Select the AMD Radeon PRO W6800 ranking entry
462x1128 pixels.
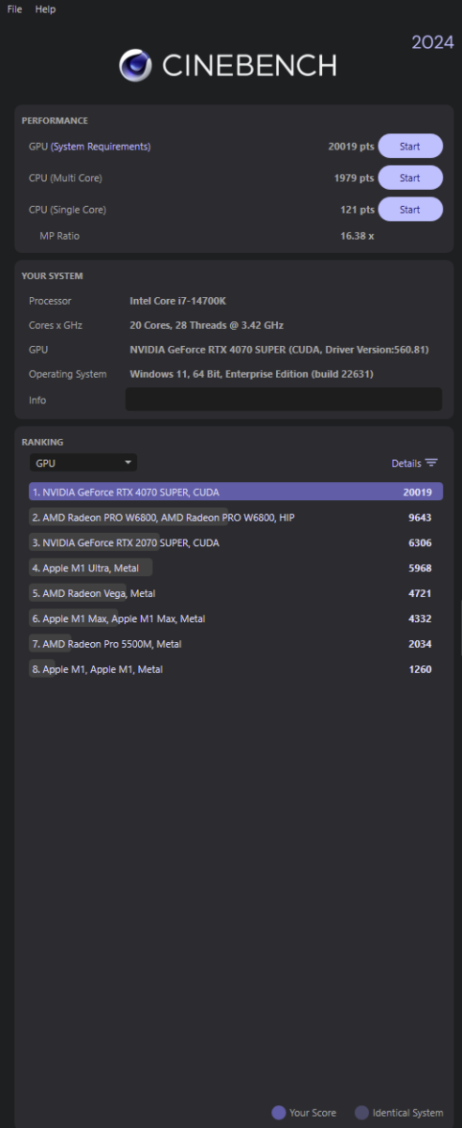pyautogui.click(x=236, y=517)
